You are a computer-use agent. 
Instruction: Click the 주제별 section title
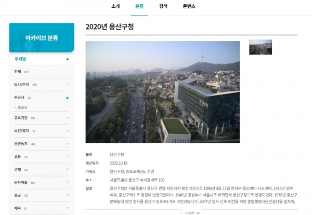(x=20, y=59)
